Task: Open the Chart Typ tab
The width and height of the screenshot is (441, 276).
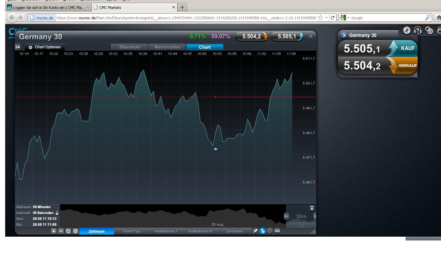Action: click(131, 231)
